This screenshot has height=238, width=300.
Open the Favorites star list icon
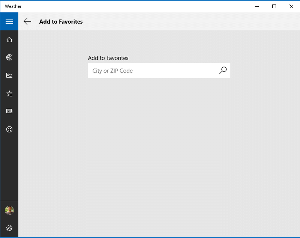click(x=9, y=93)
